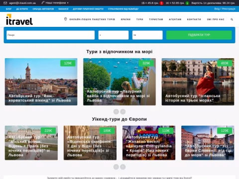The width and height of the screenshot is (239, 179).
Task: Click Уїкенд-тури до Європи heading
Action: tap(119, 119)
